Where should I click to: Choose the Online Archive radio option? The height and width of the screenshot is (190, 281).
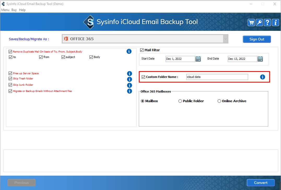pos(219,101)
